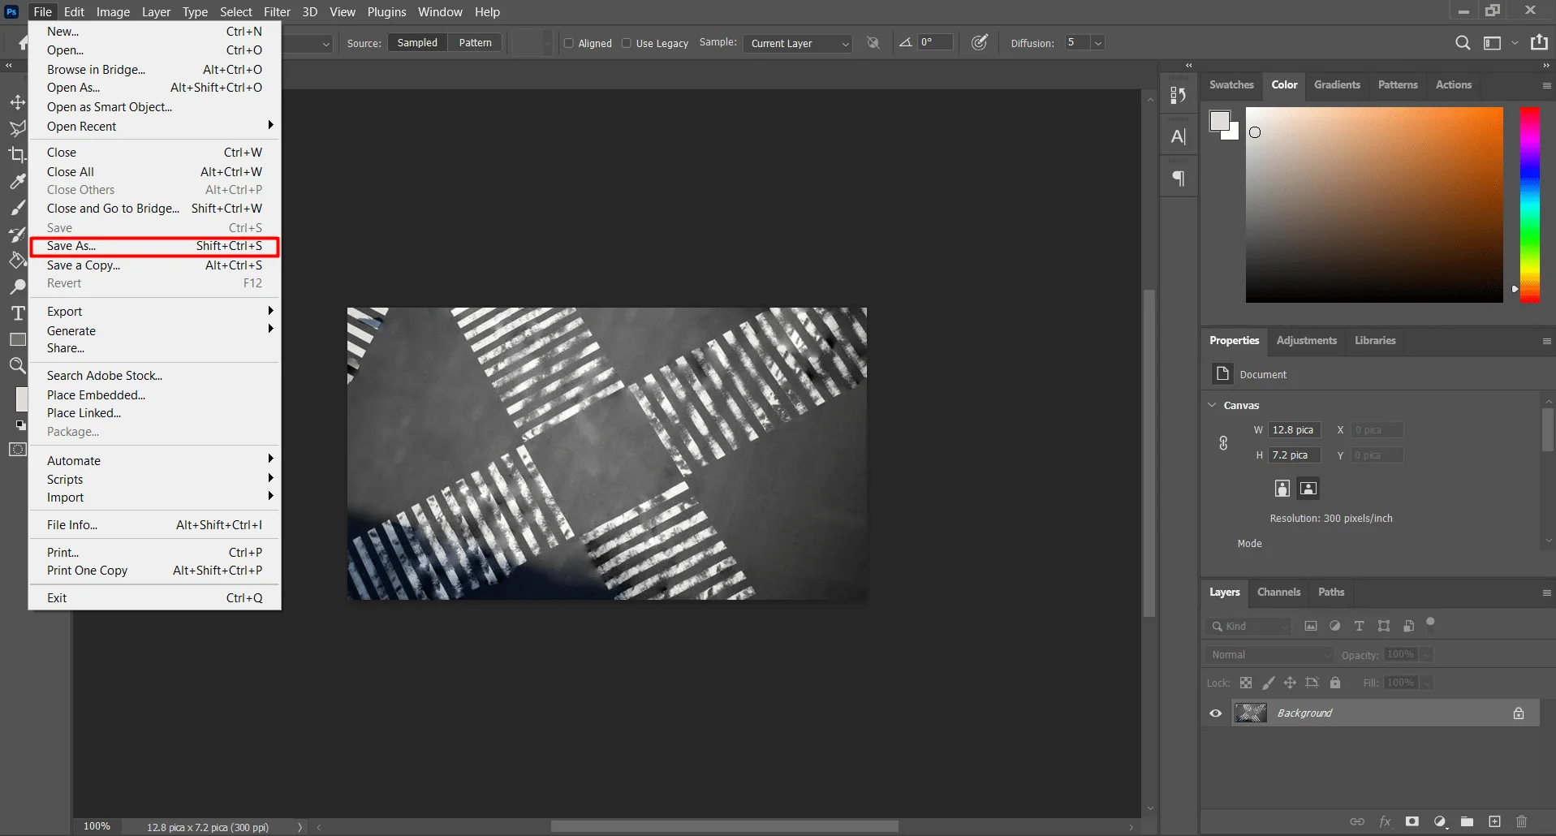Switch to the Channels tab
This screenshot has width=1556, height=836.
[1278, 592]
